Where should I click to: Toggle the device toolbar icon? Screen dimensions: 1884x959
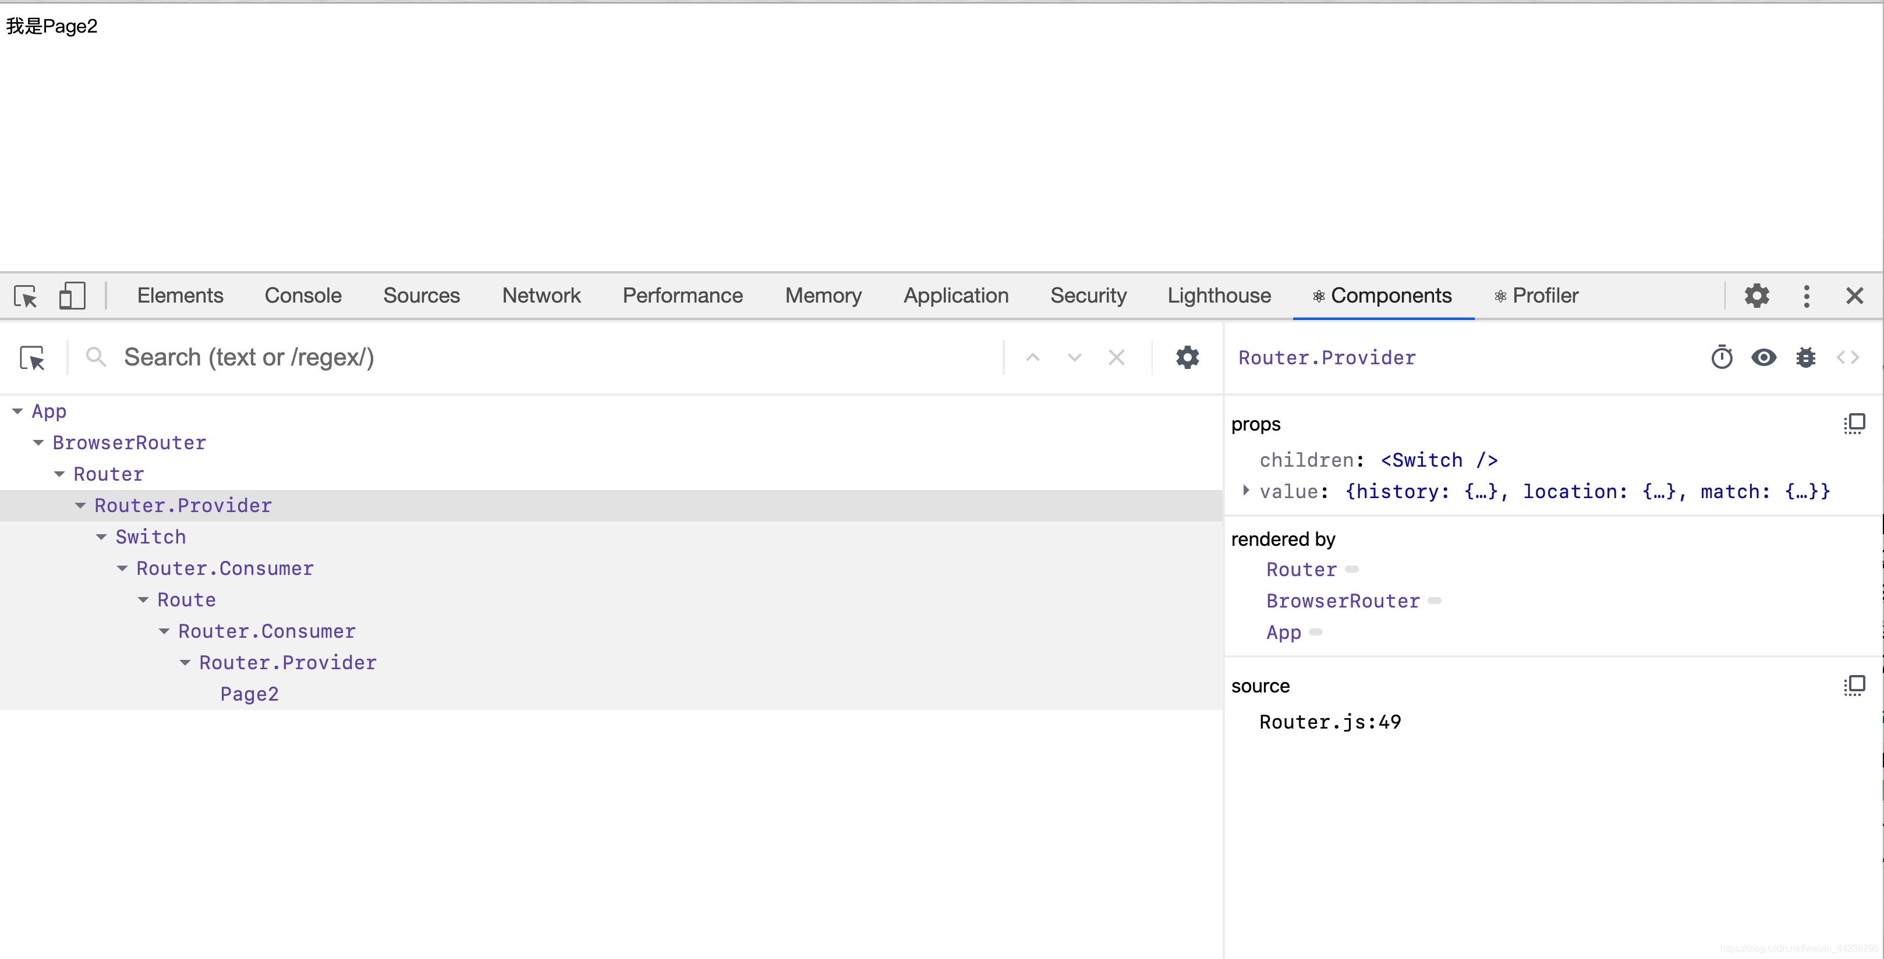72,296
